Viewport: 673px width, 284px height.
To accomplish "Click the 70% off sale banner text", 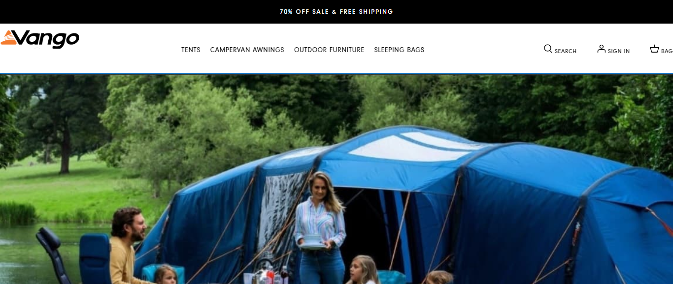I will pos(336,11).
